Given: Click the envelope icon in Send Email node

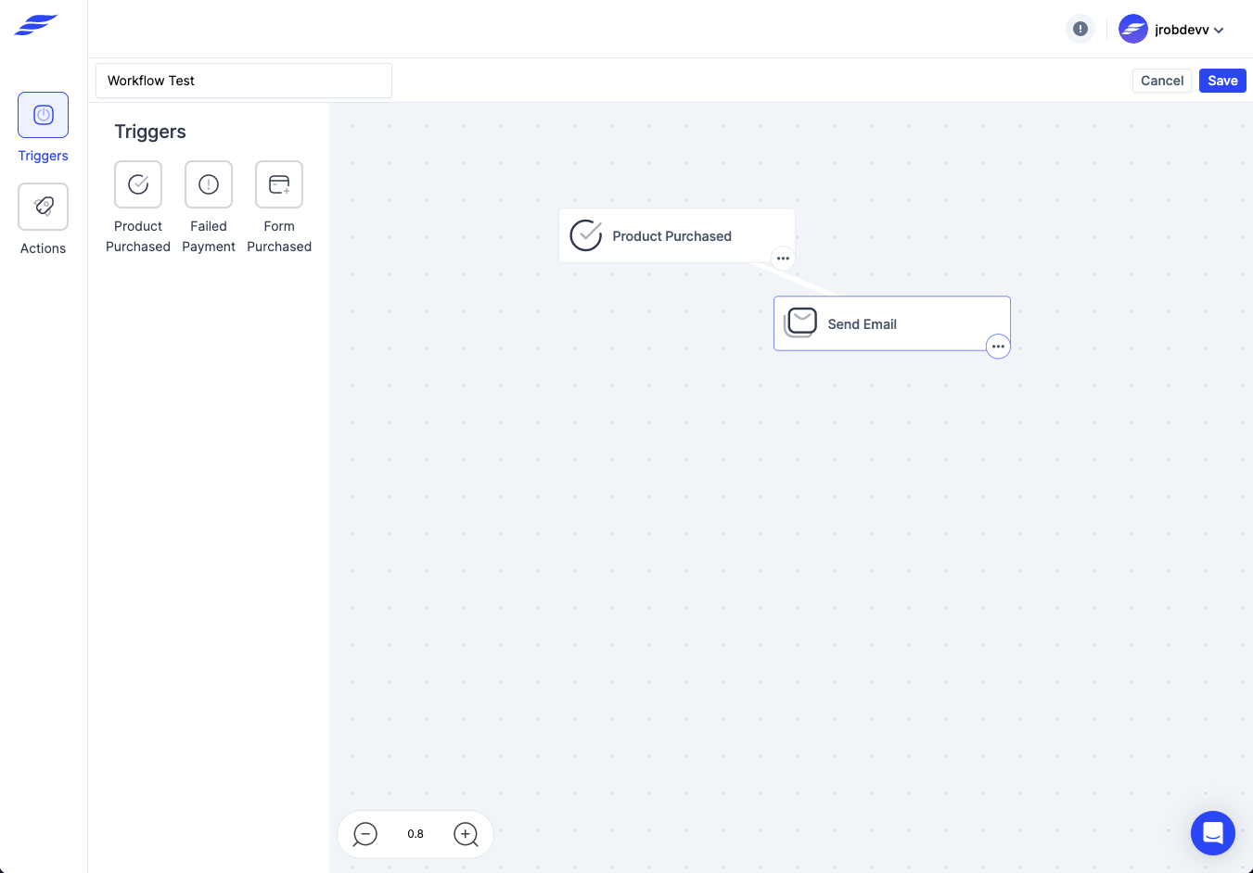Looking at the screenshot, I should 800,323.
